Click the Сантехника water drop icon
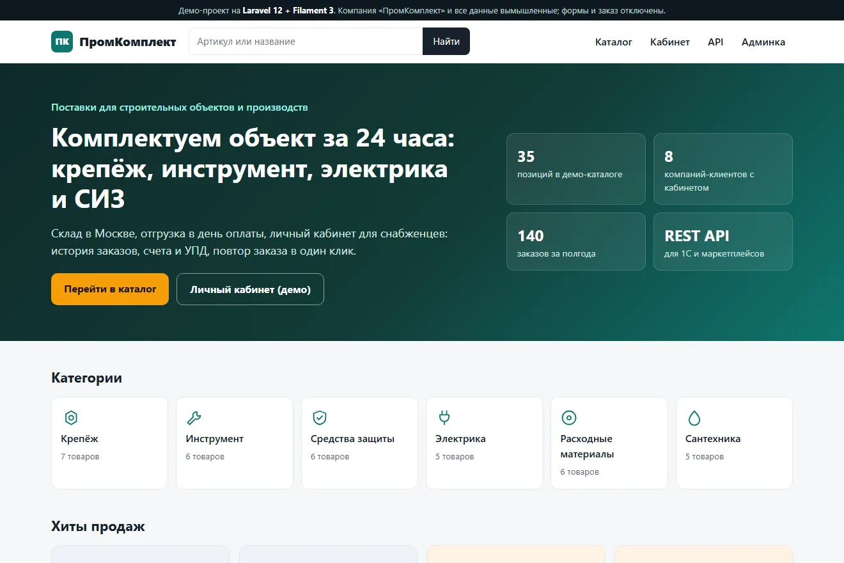 pyautogui.click(x=694, y=418)
